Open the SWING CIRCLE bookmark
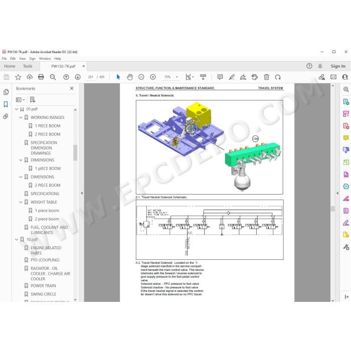Viewport: 351px width, 351px height. (x=44, y=294)
